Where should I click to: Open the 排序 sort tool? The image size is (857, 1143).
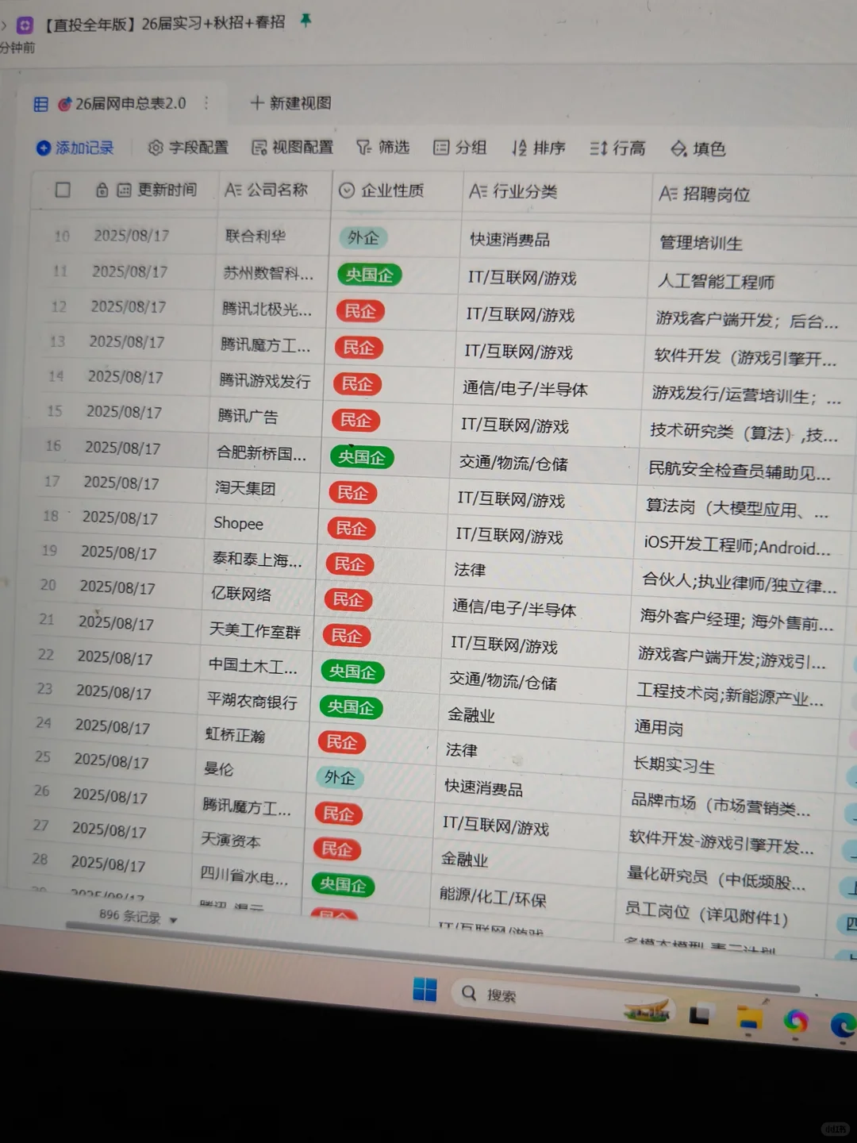[x=539, y=148]
